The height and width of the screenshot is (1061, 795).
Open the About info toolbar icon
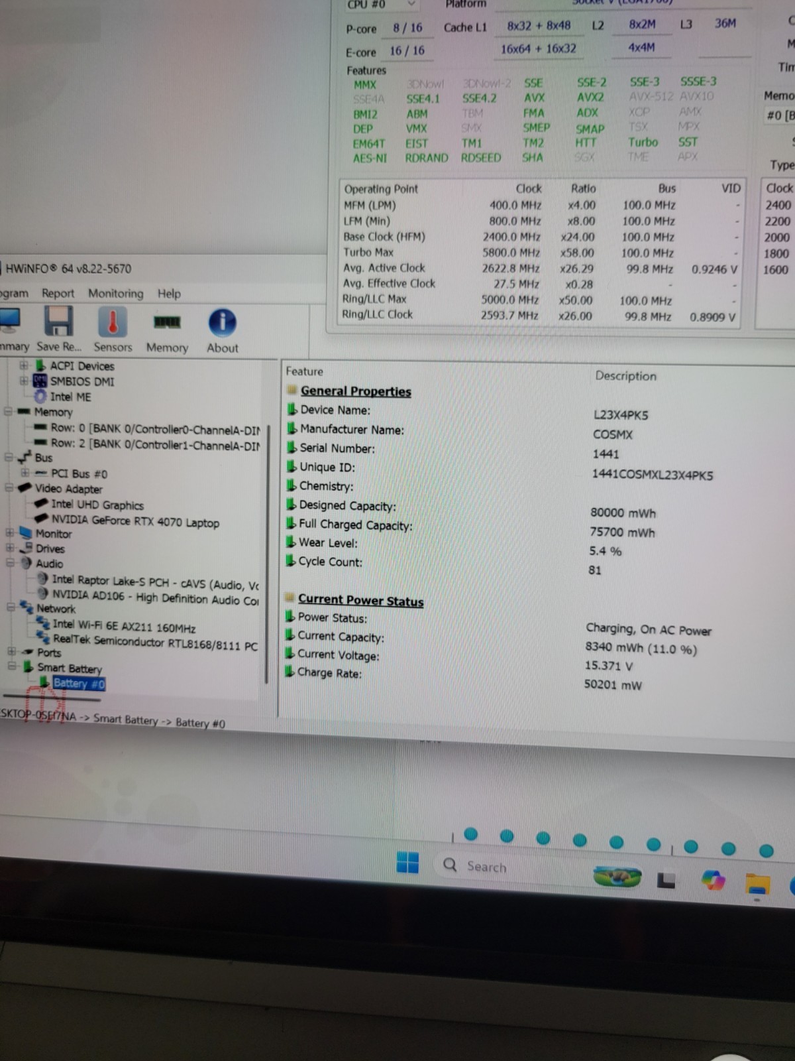click(223, 323)
